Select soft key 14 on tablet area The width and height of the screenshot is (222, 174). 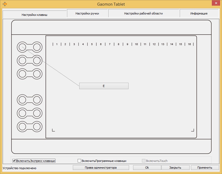pyautogui.click(x=172, y=44)
